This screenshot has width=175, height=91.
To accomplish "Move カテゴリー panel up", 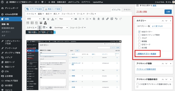I will coord(163,21).
